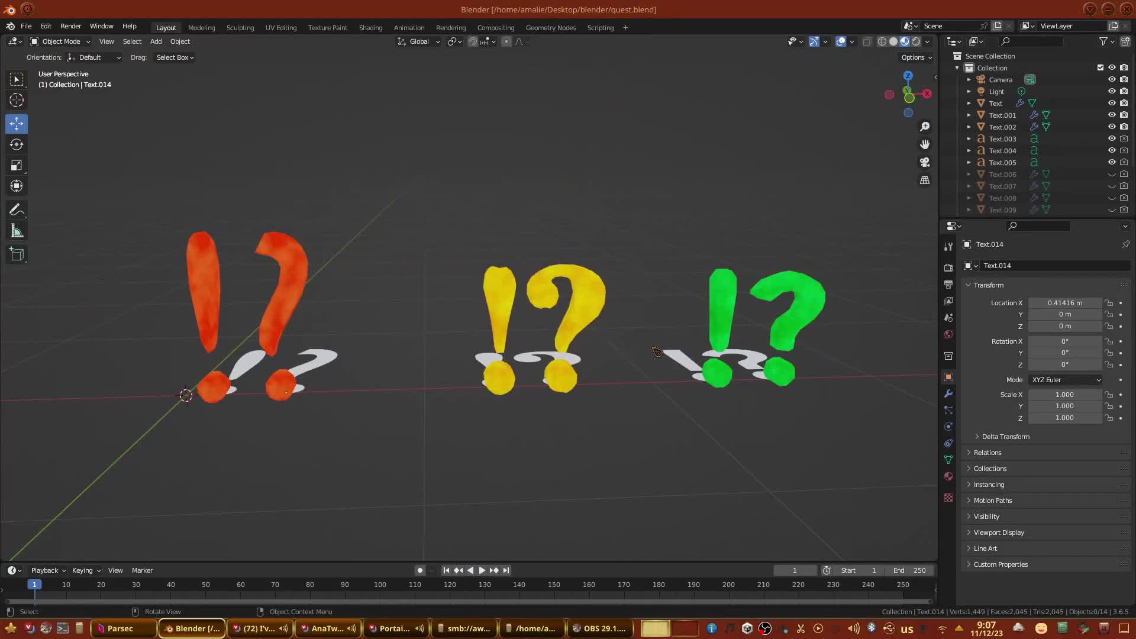Expand the Viewport Display panel
This screenshot has height=639, width=1136.
(999, 532)
